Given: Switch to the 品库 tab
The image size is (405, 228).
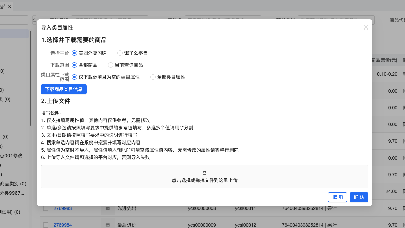Looking at the screenshot, I should (3, 7).
